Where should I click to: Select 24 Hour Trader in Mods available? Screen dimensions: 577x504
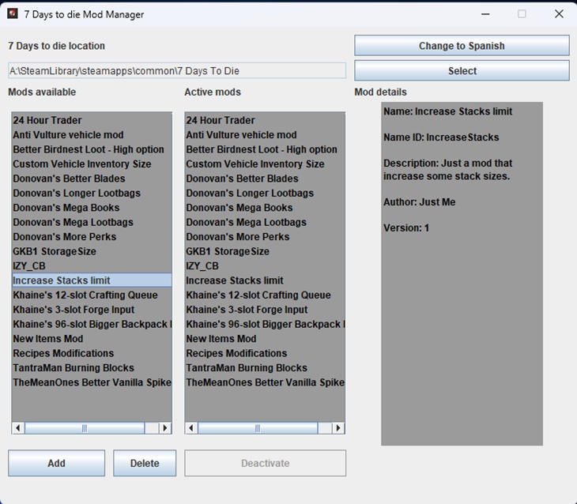point(92,120)
